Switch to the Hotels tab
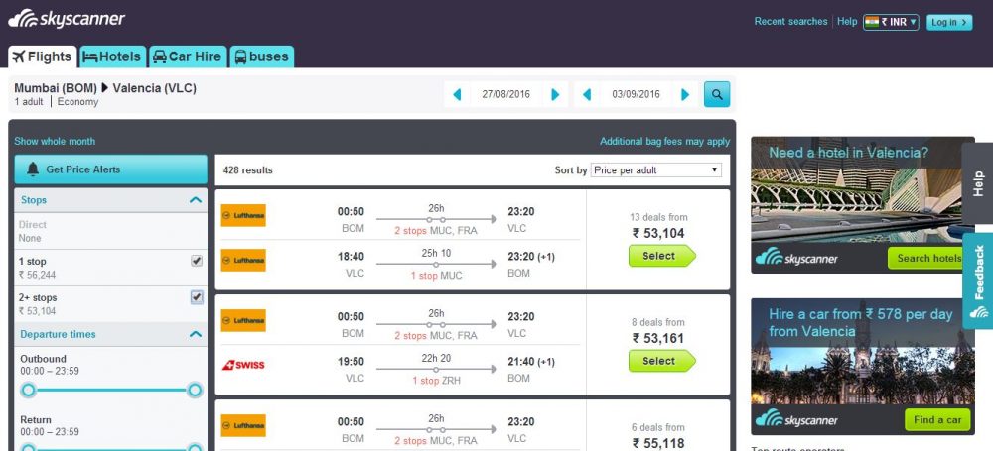993x451 pixels. 112,56
